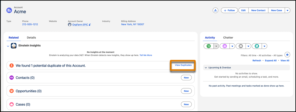Click New in the Opportunities card
Screen dimensions: 296x112
coord(186,91)
